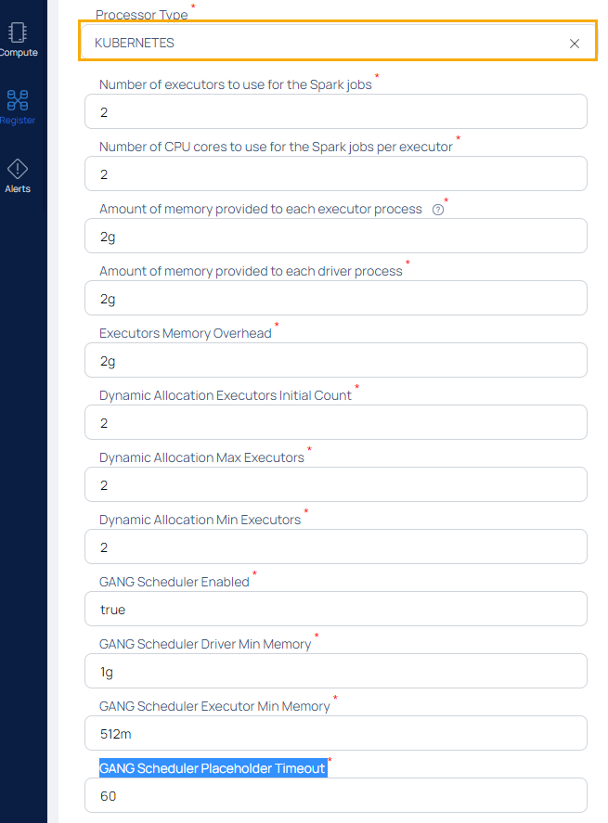This screenshot has width=608, height=823.
Task: Edit GANG Scheduler Enabled field
Action: [336, 609]
